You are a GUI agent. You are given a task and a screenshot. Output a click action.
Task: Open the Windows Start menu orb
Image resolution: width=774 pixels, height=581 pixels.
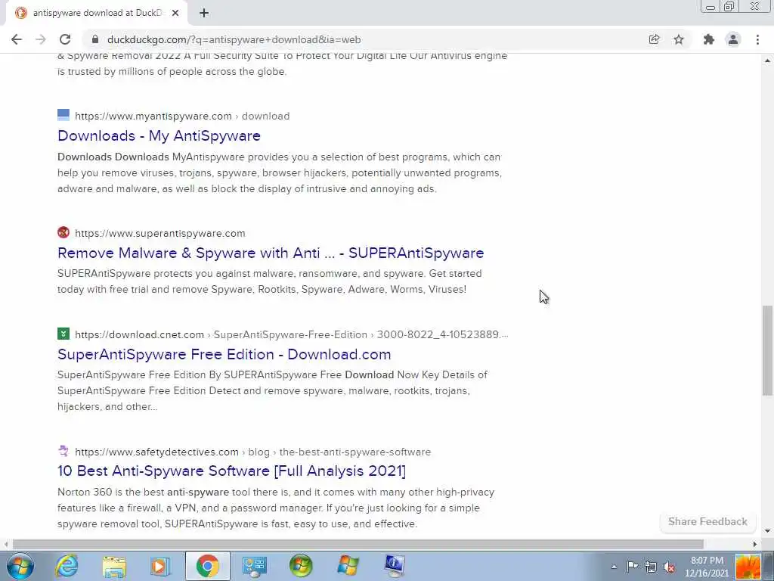20,566
